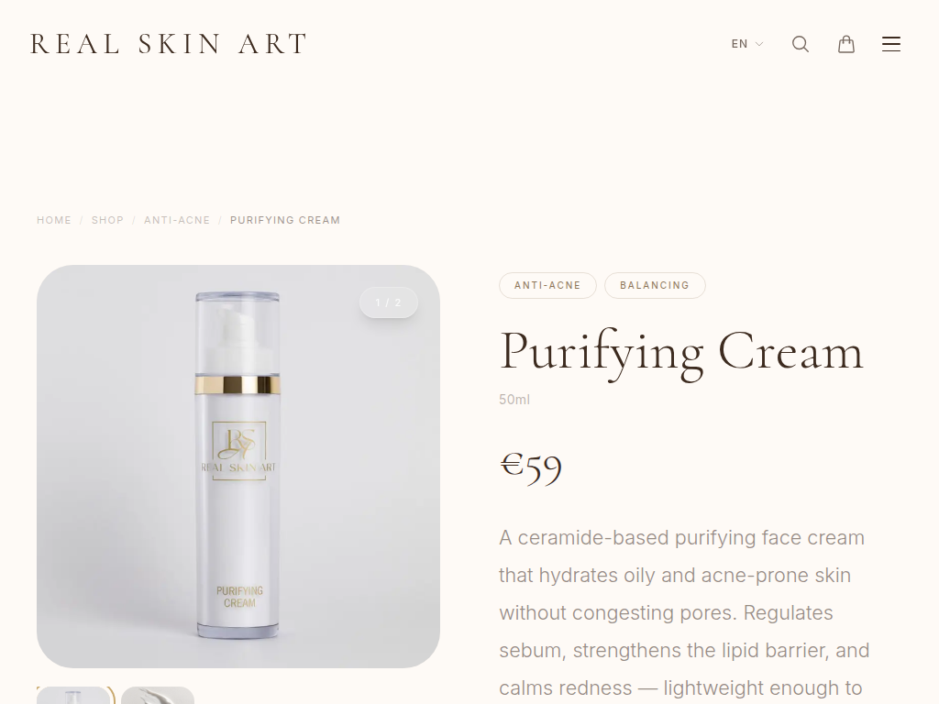Screen dimensions: 939x704
Task: Expand the EN language selector
Action: coord(747,44)
